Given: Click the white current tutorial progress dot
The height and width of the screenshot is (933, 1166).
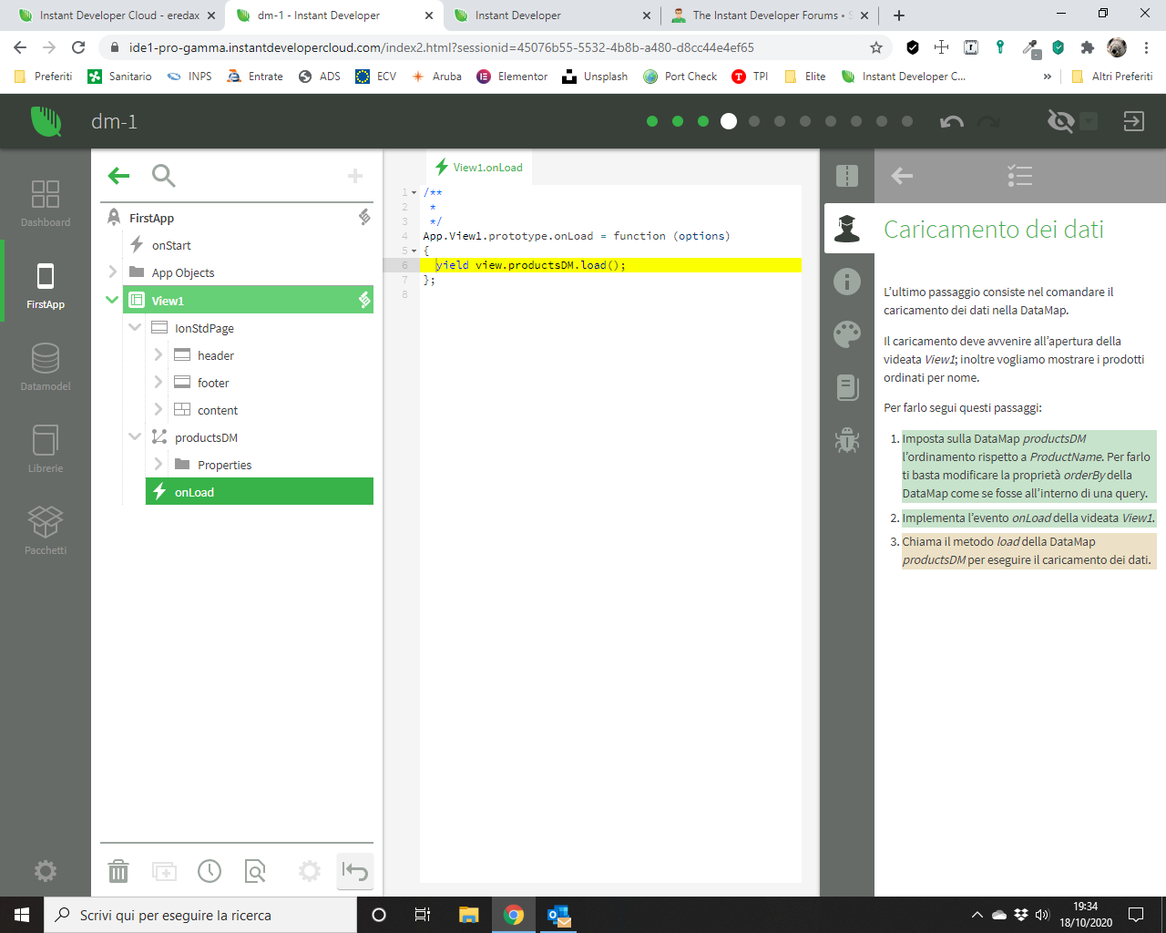Looking at the screenshot, I should 729,121.
